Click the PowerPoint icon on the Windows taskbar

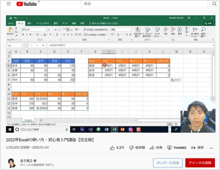(x=122, y=129)
